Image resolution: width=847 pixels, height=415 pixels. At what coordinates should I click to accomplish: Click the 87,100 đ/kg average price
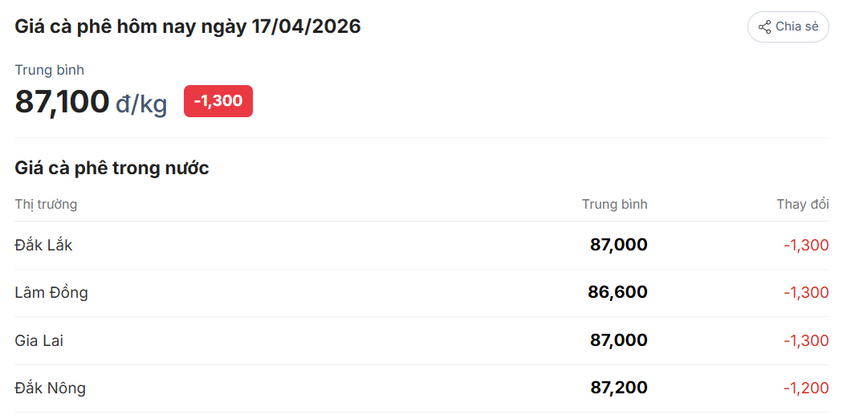tap(91, 102)
